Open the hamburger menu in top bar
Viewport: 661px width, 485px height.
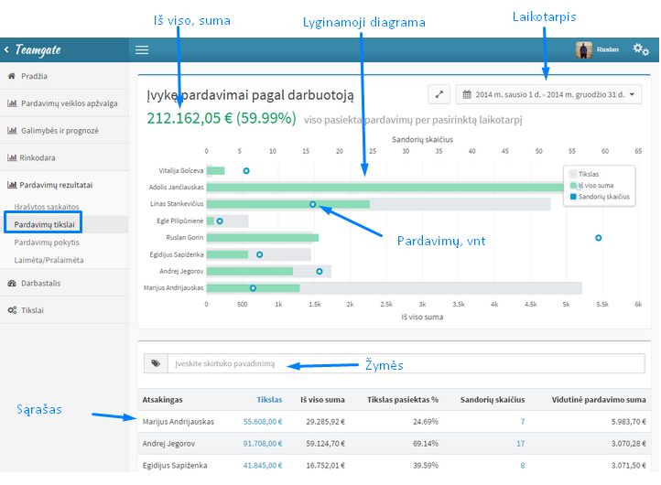point(142,49)
